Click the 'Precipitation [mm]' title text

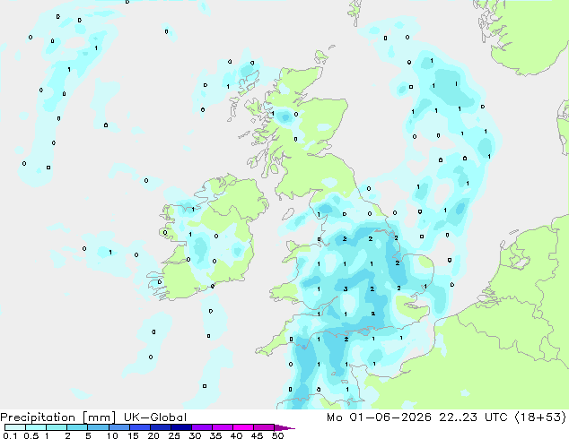tap(58, 417)
